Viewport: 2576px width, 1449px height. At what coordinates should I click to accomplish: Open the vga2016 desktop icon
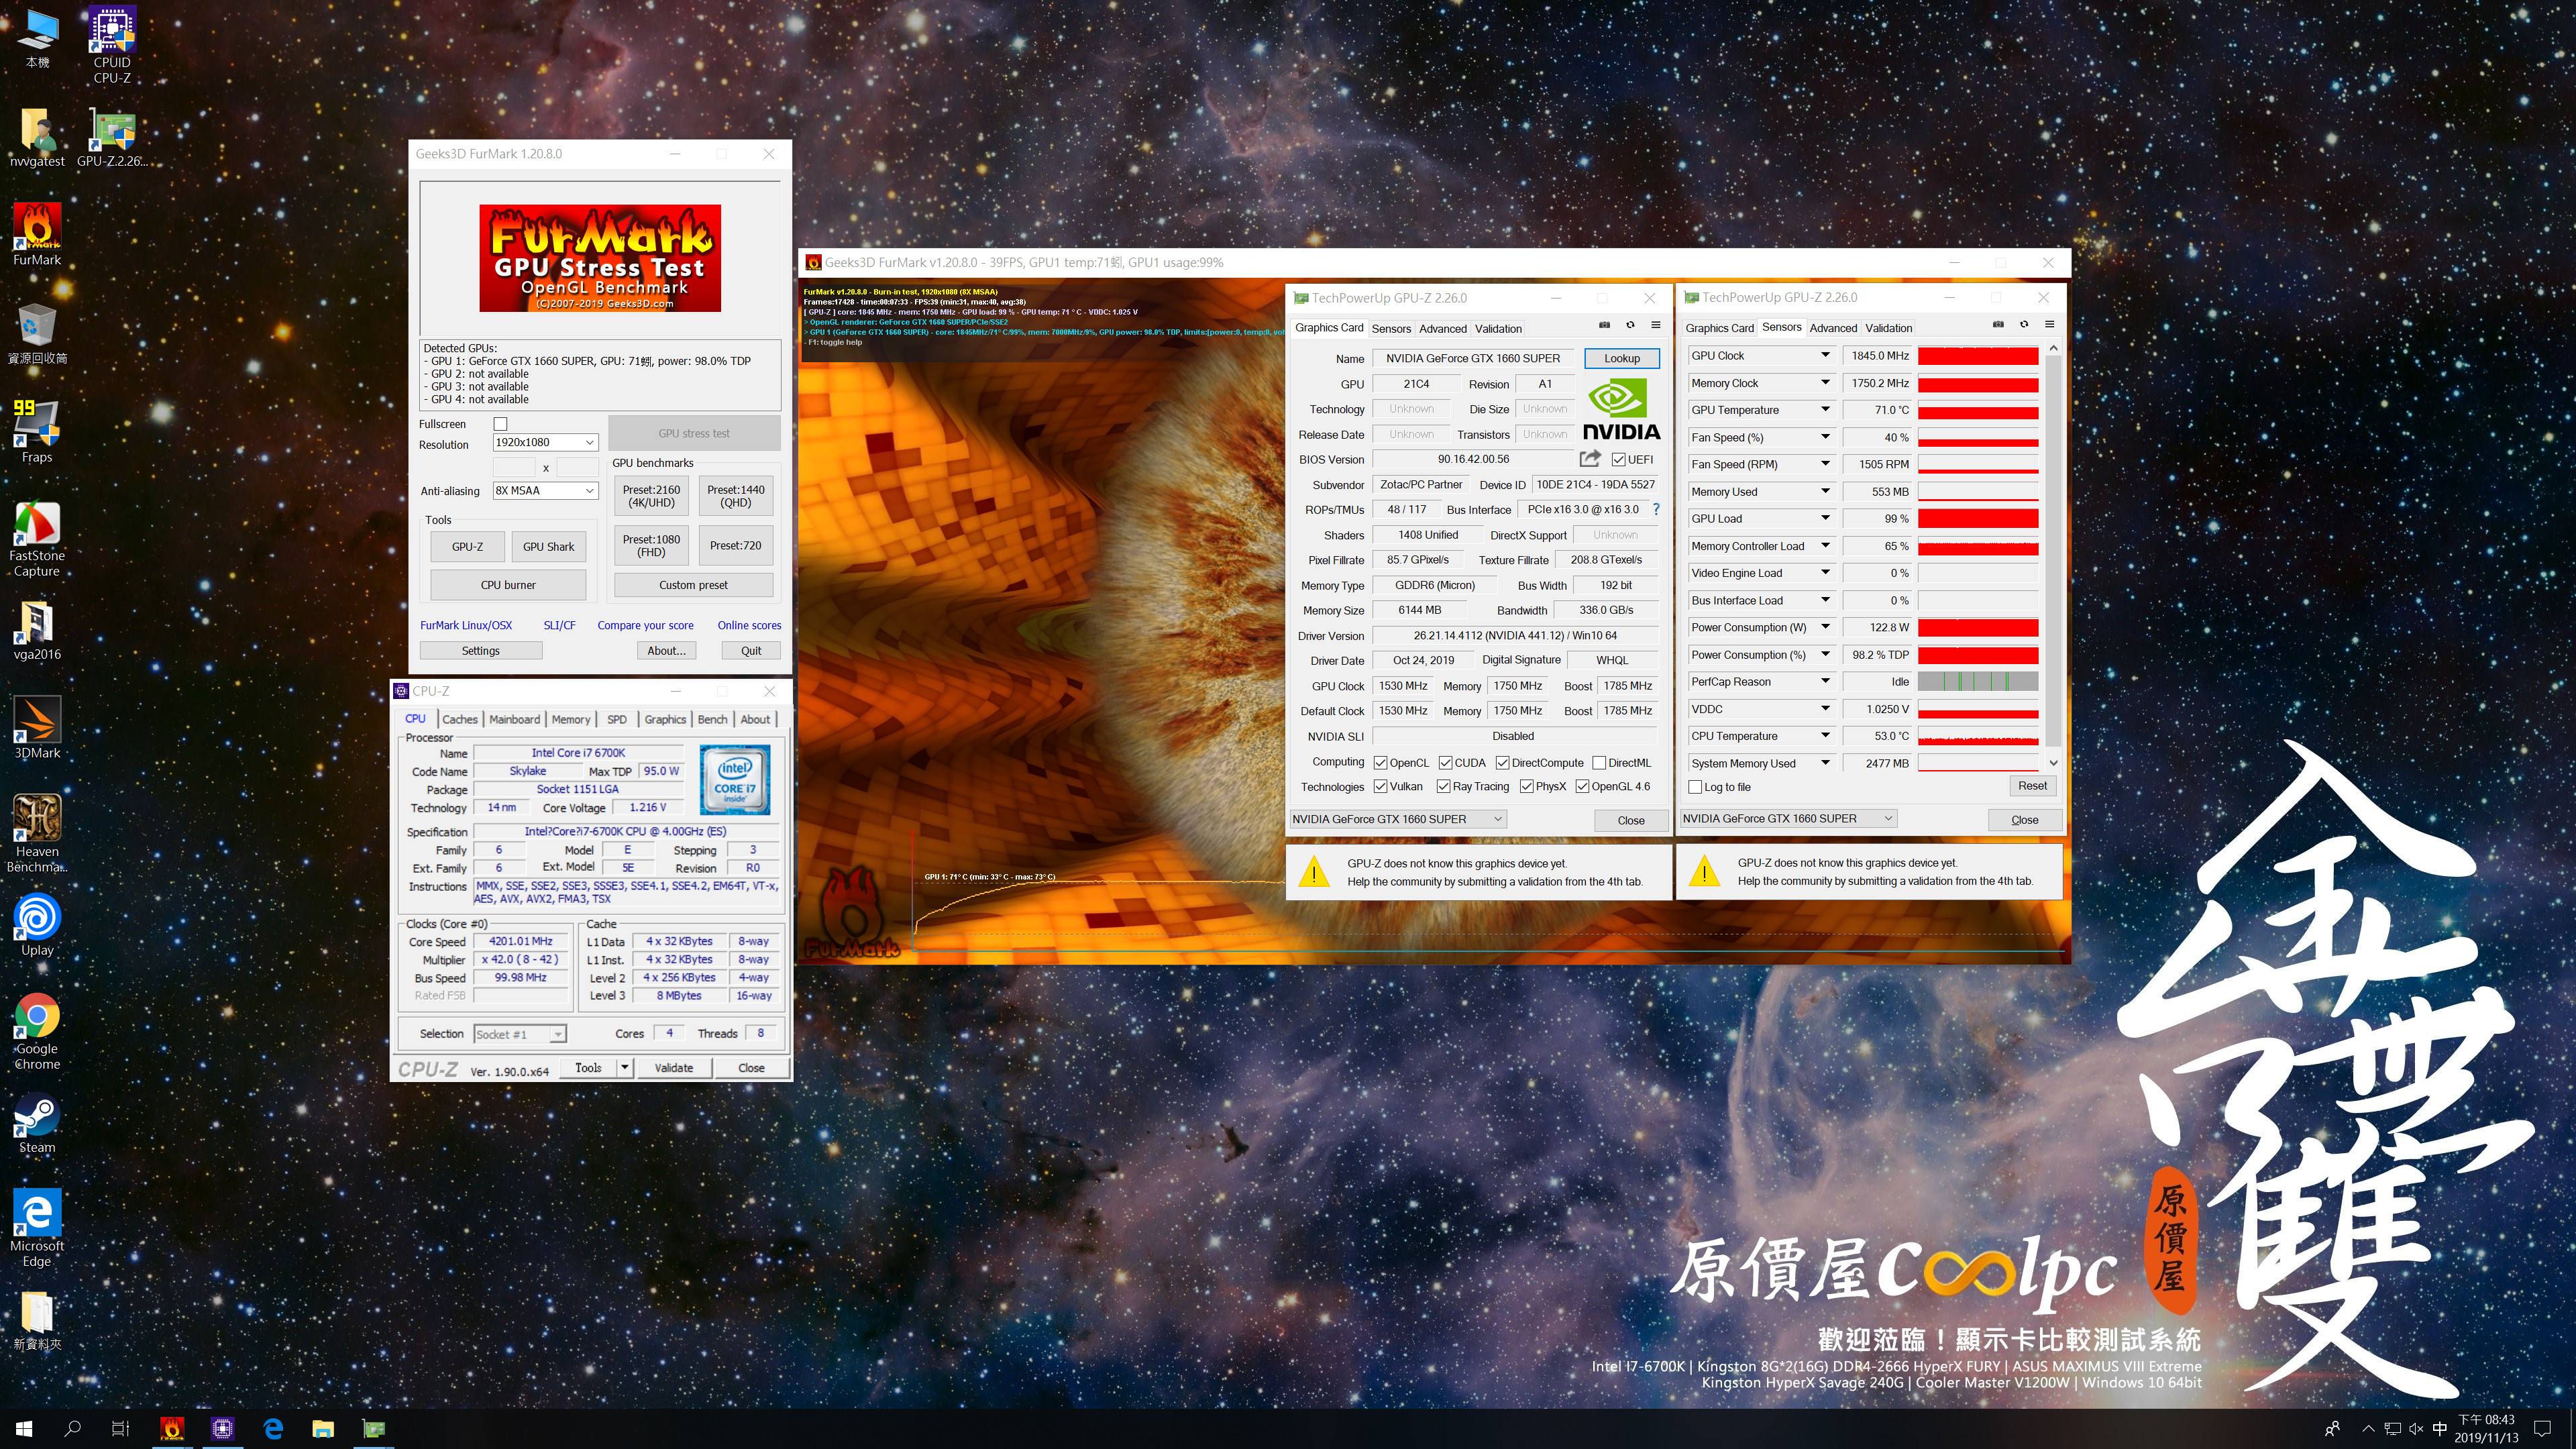[x=37, y=630]
